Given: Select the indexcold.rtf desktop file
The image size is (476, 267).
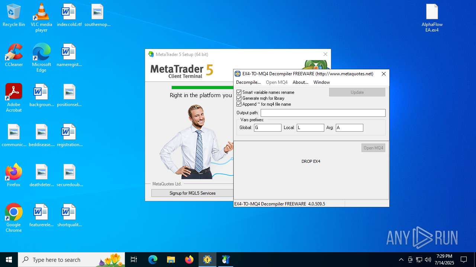Looking at the screenshot, I should point(69,16).
